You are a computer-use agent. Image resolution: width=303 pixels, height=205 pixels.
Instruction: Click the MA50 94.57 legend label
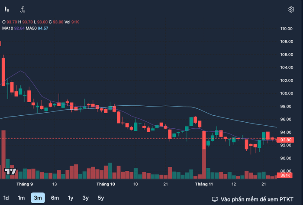pyautogui.click(x=37, y=28)
